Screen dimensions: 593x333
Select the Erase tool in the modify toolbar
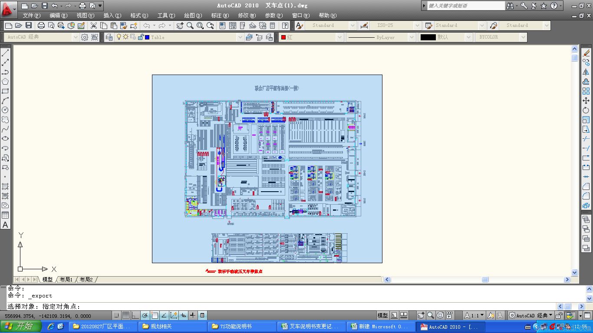(x=586, y=53)
